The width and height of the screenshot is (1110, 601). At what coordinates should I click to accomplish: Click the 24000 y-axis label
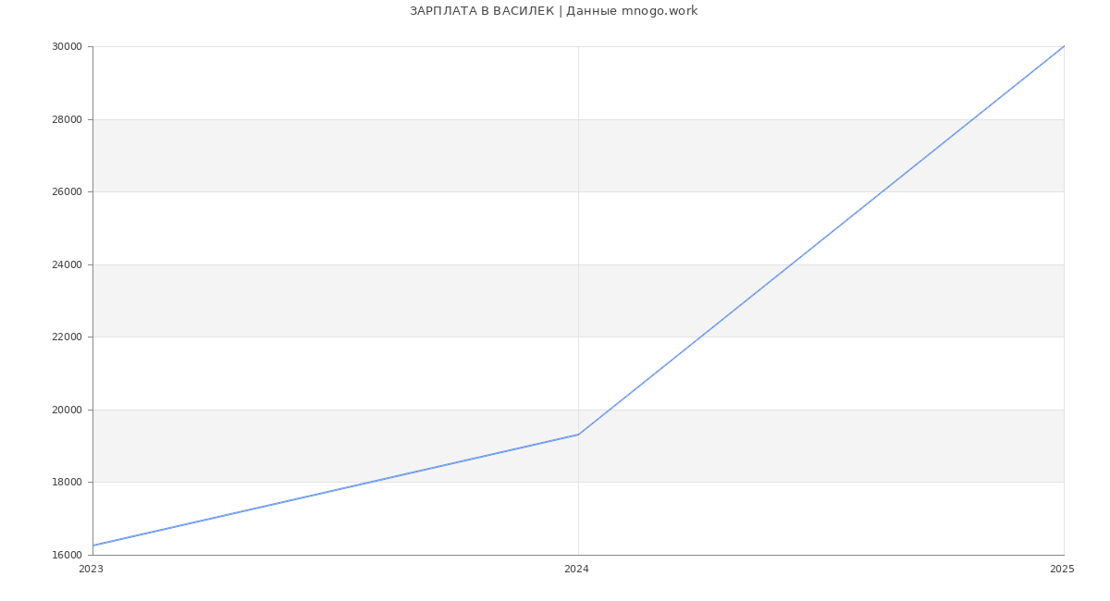[x=67, y=264]
